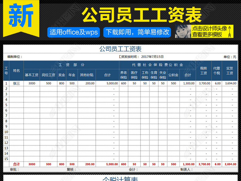The image size is (241, 181).
Task: Click 张三's 其他补贴 cell 200.00
Action: click(x=87, y=84)
